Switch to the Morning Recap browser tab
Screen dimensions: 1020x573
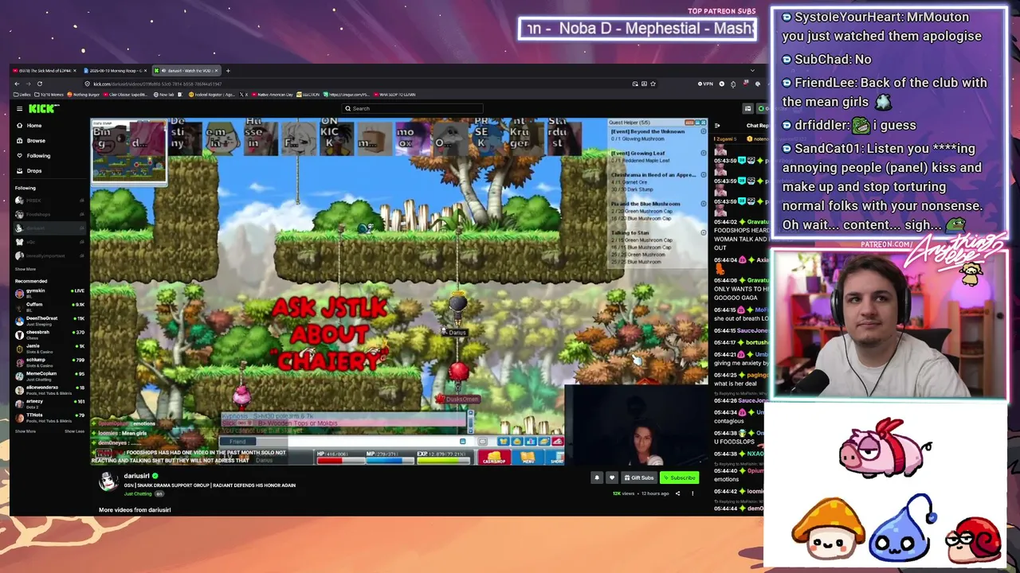point(115,71)
